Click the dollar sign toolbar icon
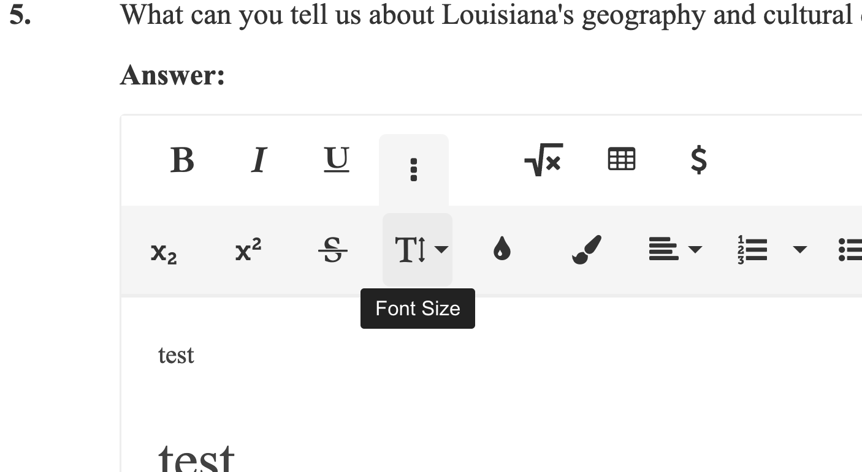 698,160
